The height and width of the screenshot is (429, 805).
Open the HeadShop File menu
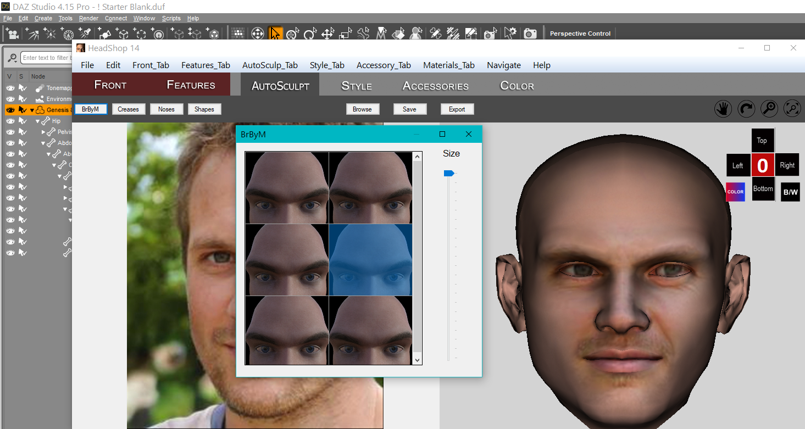87,65
